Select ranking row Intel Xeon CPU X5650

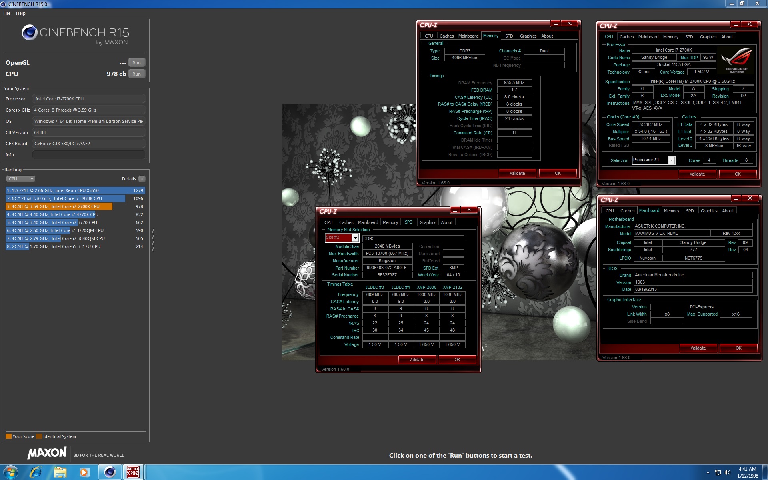(75, 190)
